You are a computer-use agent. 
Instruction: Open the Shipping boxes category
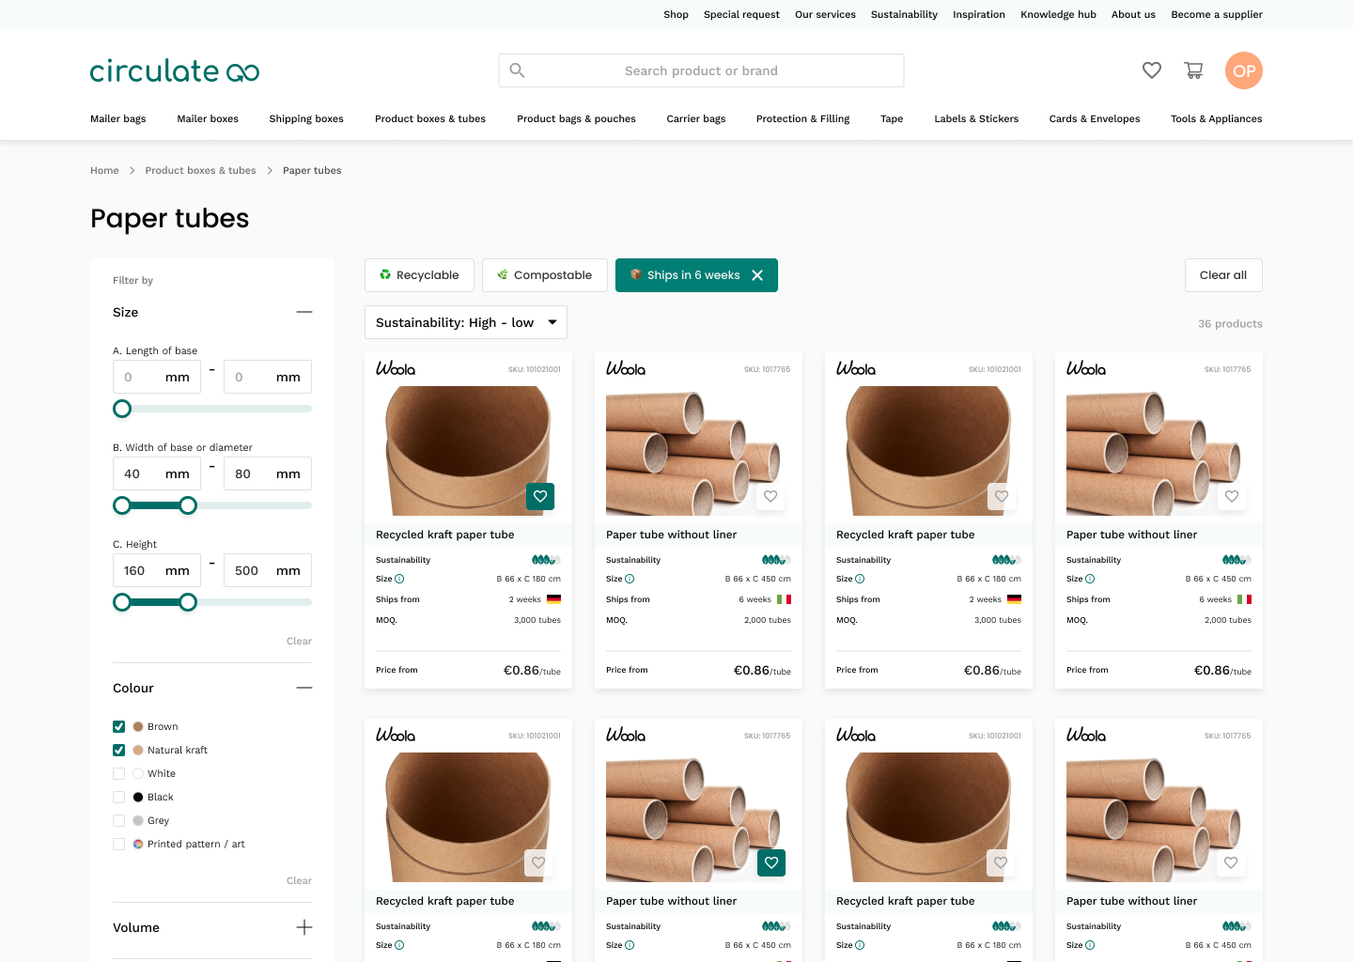(x=306, y=119)
